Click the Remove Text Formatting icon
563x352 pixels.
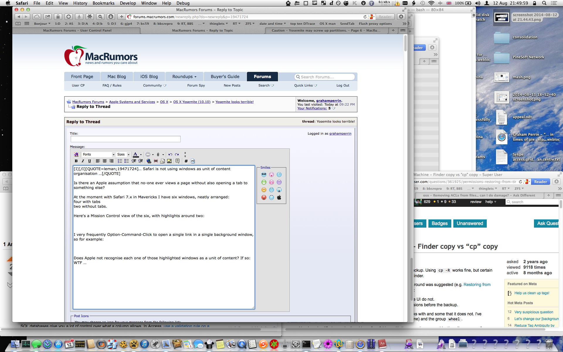pos(76,154)
